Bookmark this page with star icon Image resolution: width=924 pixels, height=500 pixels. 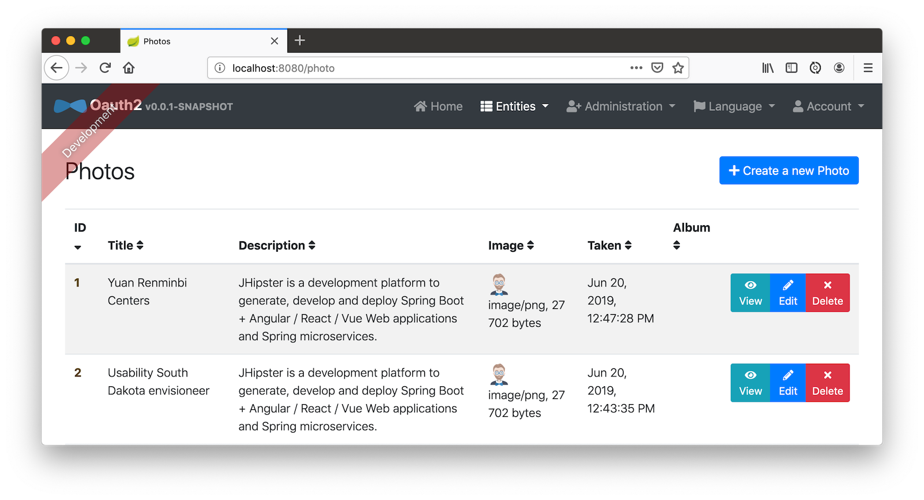point(678,68)
